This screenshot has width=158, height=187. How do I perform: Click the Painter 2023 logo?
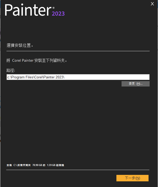35,10
